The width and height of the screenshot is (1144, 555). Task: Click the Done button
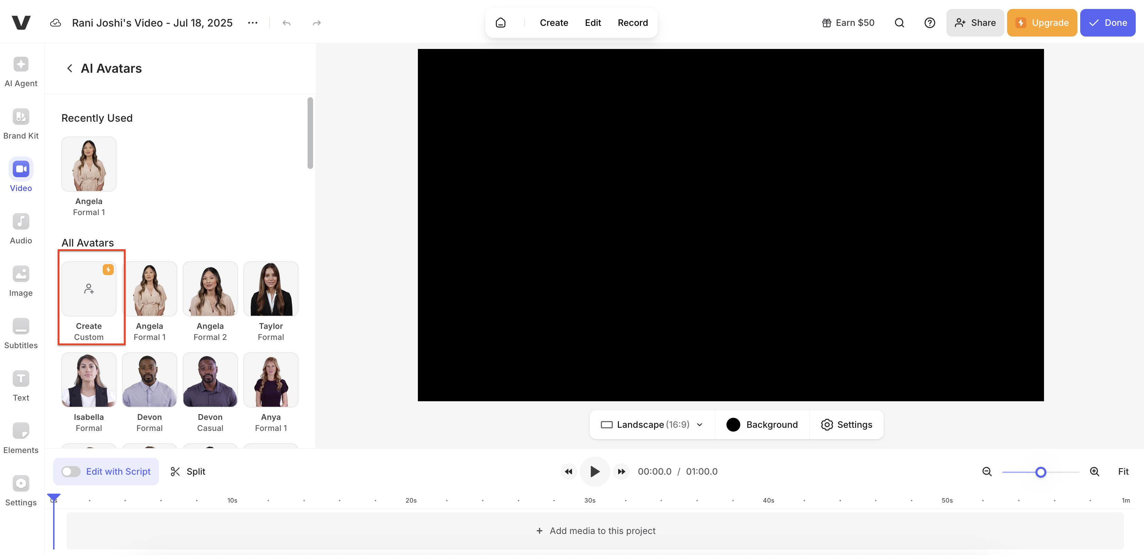click(1107, 22)
